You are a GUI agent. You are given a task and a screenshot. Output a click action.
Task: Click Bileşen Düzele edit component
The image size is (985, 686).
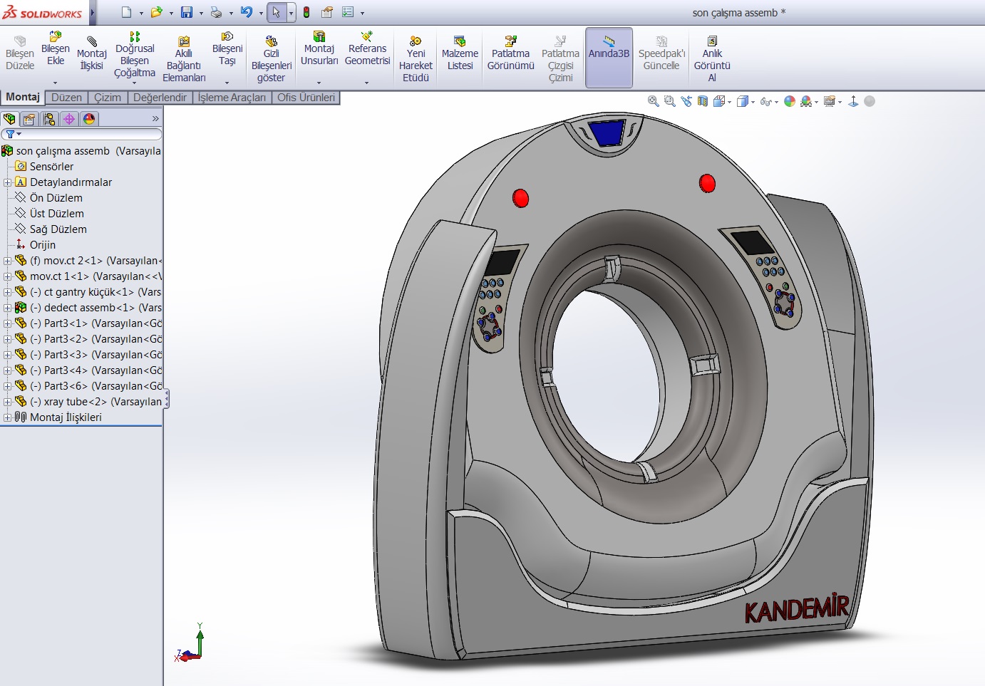click(20, 54)
